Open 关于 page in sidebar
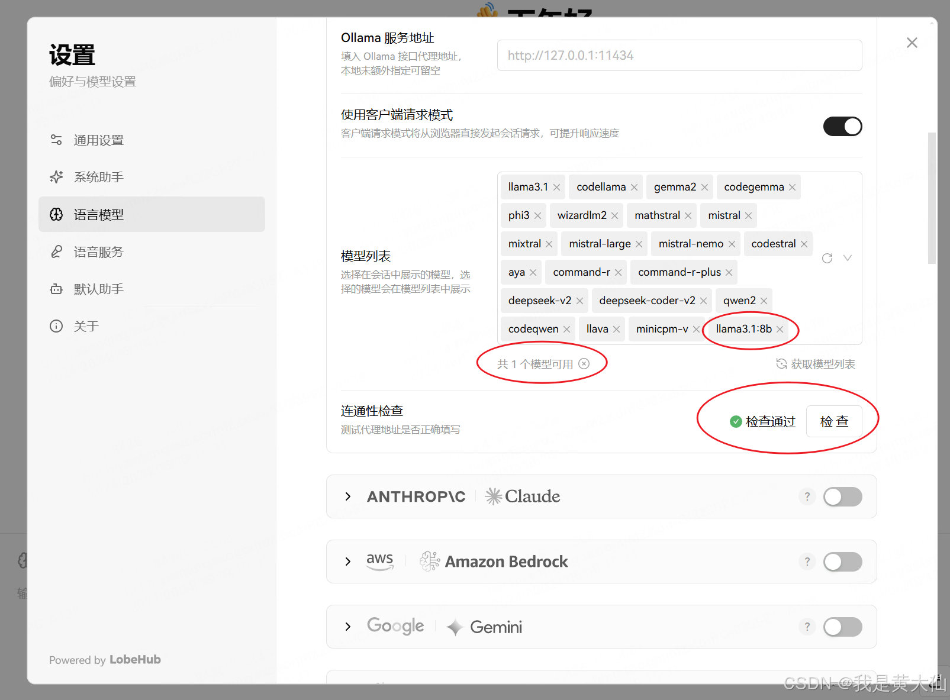This screenshot has width=950, height=700. tap(152, 326)
